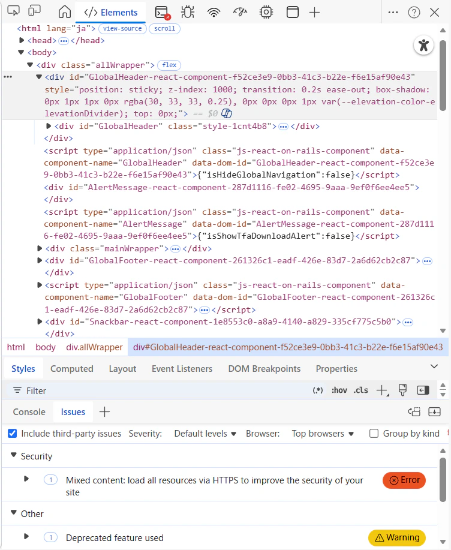Open the Memory chip tool
The image size is (451, 550).
tap(266, 12)
